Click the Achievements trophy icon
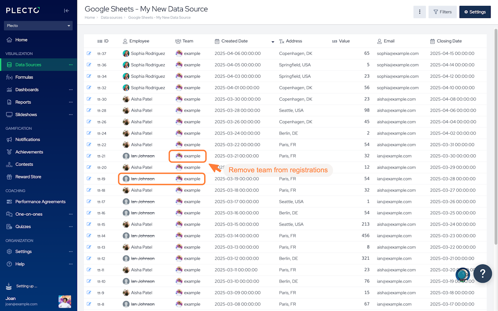 tap(9, 152)
